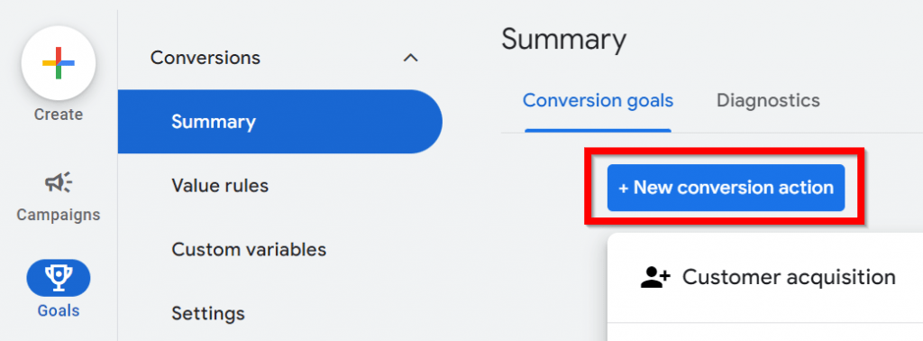Open Campaigns via the megaphone icon
Viewport: 923px width, 341px height.
(59, 184)
